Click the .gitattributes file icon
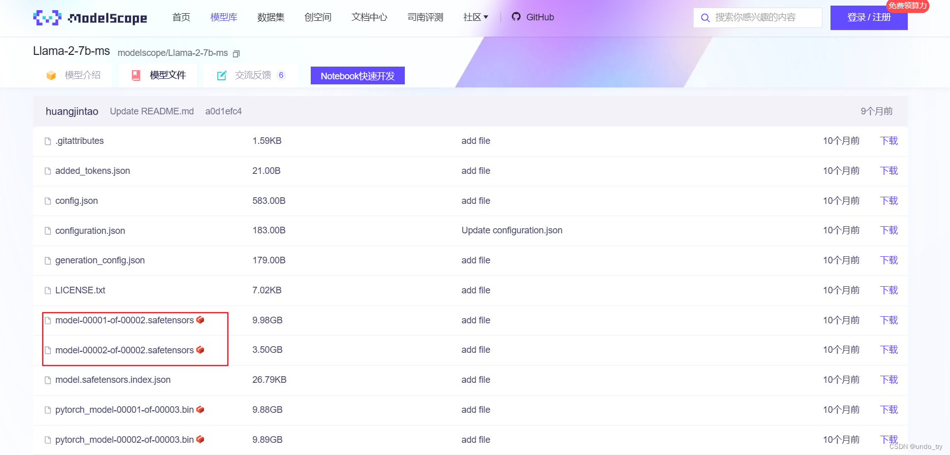 (48, 141)
